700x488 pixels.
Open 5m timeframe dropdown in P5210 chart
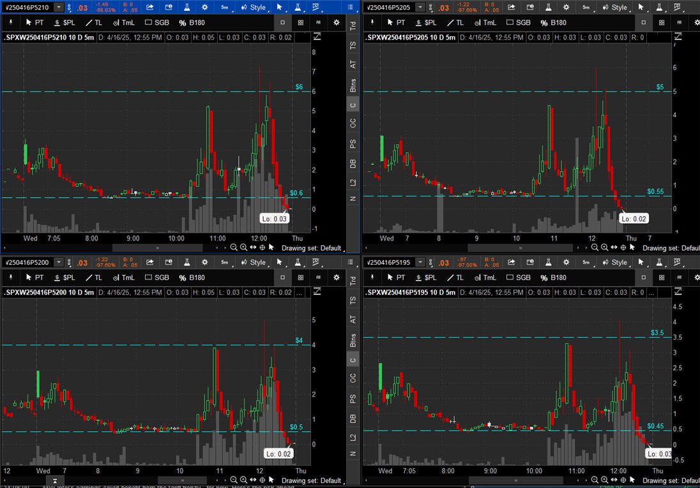click(225, 7)
